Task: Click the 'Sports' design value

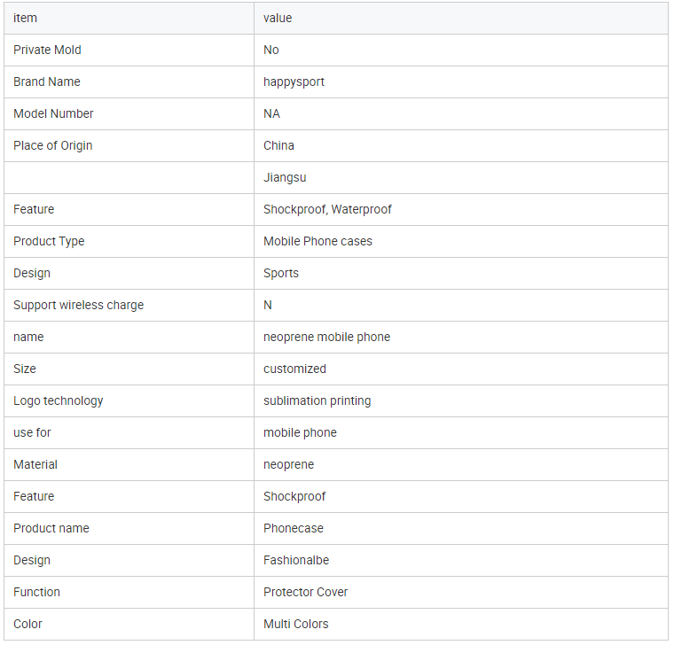Action: click(281, 273)
